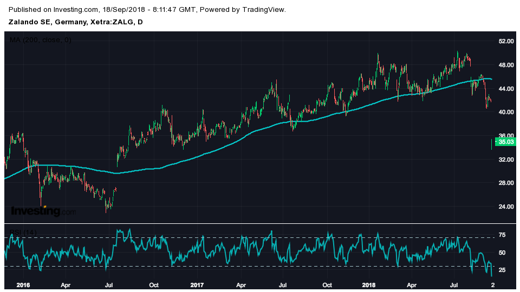Image resolution: width=520 pixels, height=292 pixels.
Task: Click the Zalando SE chart title text
Action: tap(76, 22)
